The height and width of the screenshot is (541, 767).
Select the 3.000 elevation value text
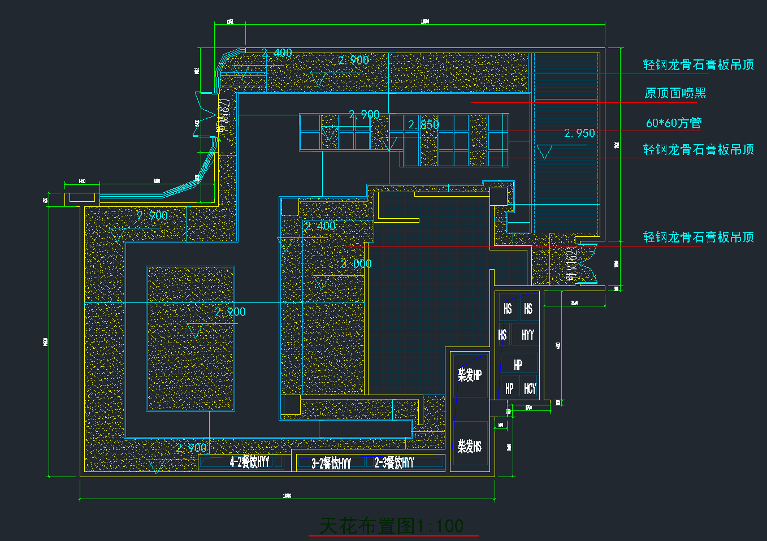click(356, 264)
